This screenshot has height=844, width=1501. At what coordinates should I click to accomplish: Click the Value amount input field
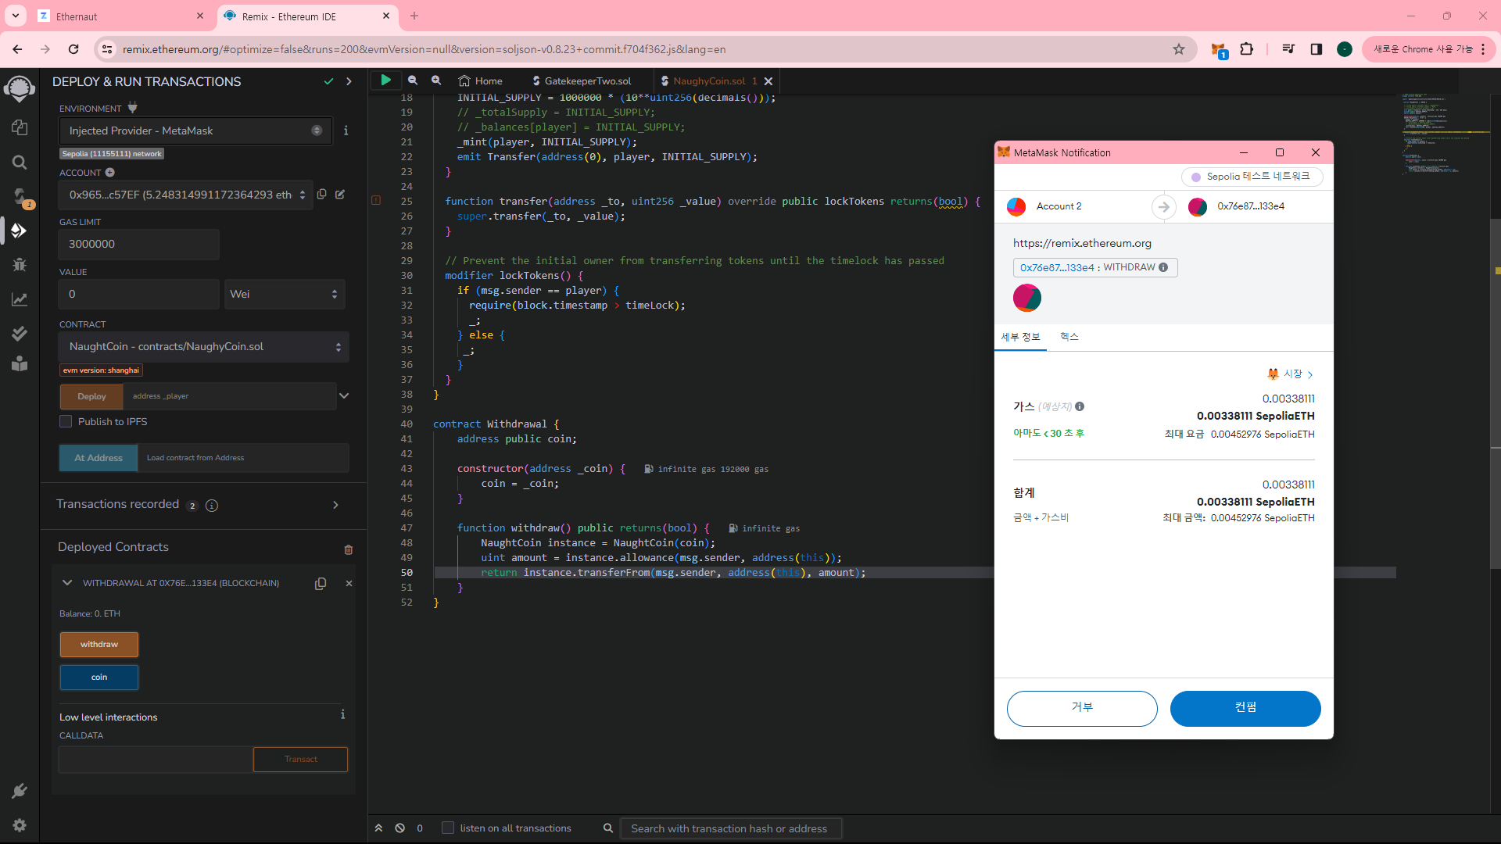139,294
